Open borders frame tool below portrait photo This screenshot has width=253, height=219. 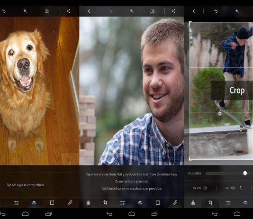pos(158,202)
